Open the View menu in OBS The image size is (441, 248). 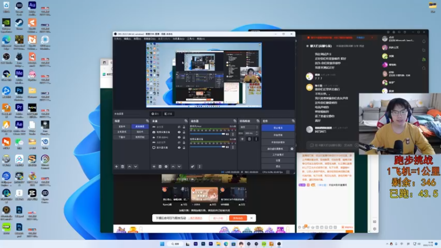[x=137, y=39]
